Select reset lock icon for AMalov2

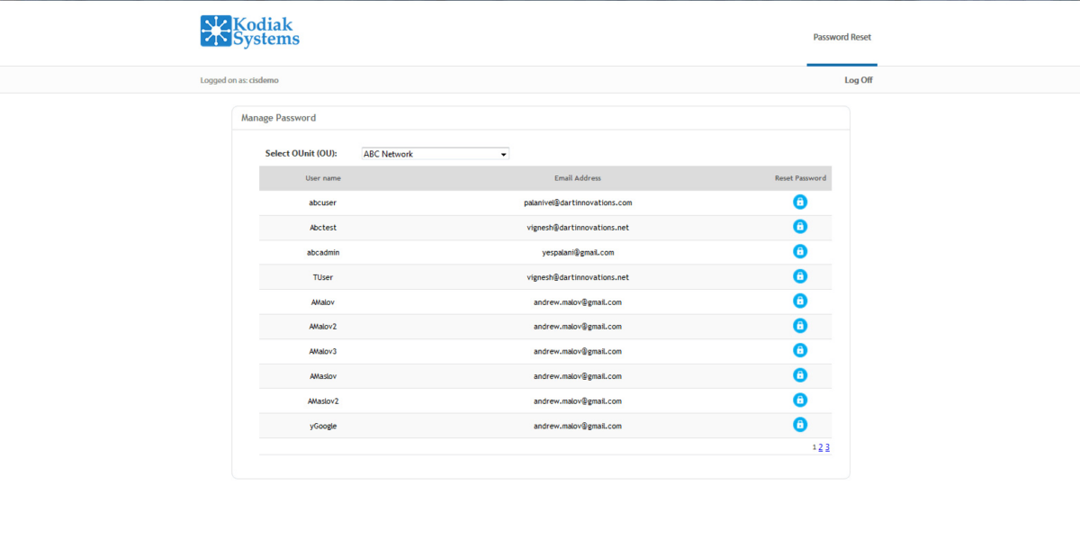pyautogui.click(x=799, y=326)
